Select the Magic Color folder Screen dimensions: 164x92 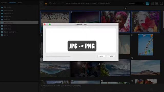point(19,23)
